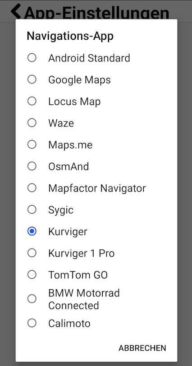
Task: Tap the Google Maps text label
Action: [79, 80]
